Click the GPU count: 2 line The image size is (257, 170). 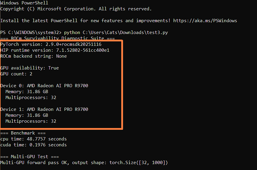click(x=16, y=74)
